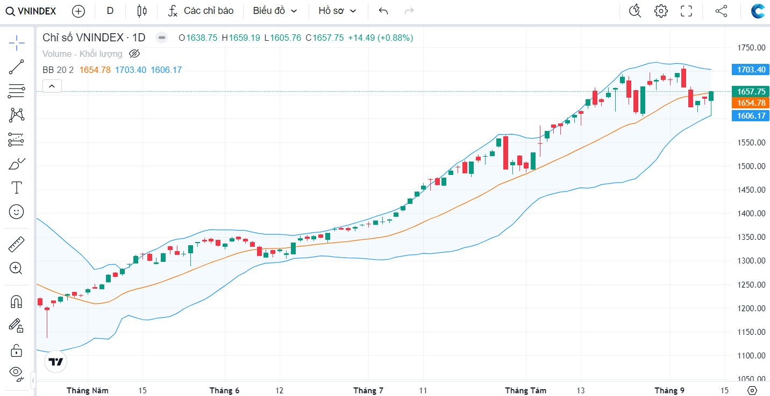Viewport: 770px width, 396px height.
Task: Select the zoom in tool
Action: point(17,268)
